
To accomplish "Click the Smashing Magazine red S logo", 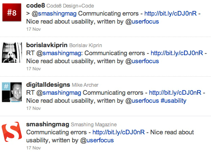I will point(12,132).
